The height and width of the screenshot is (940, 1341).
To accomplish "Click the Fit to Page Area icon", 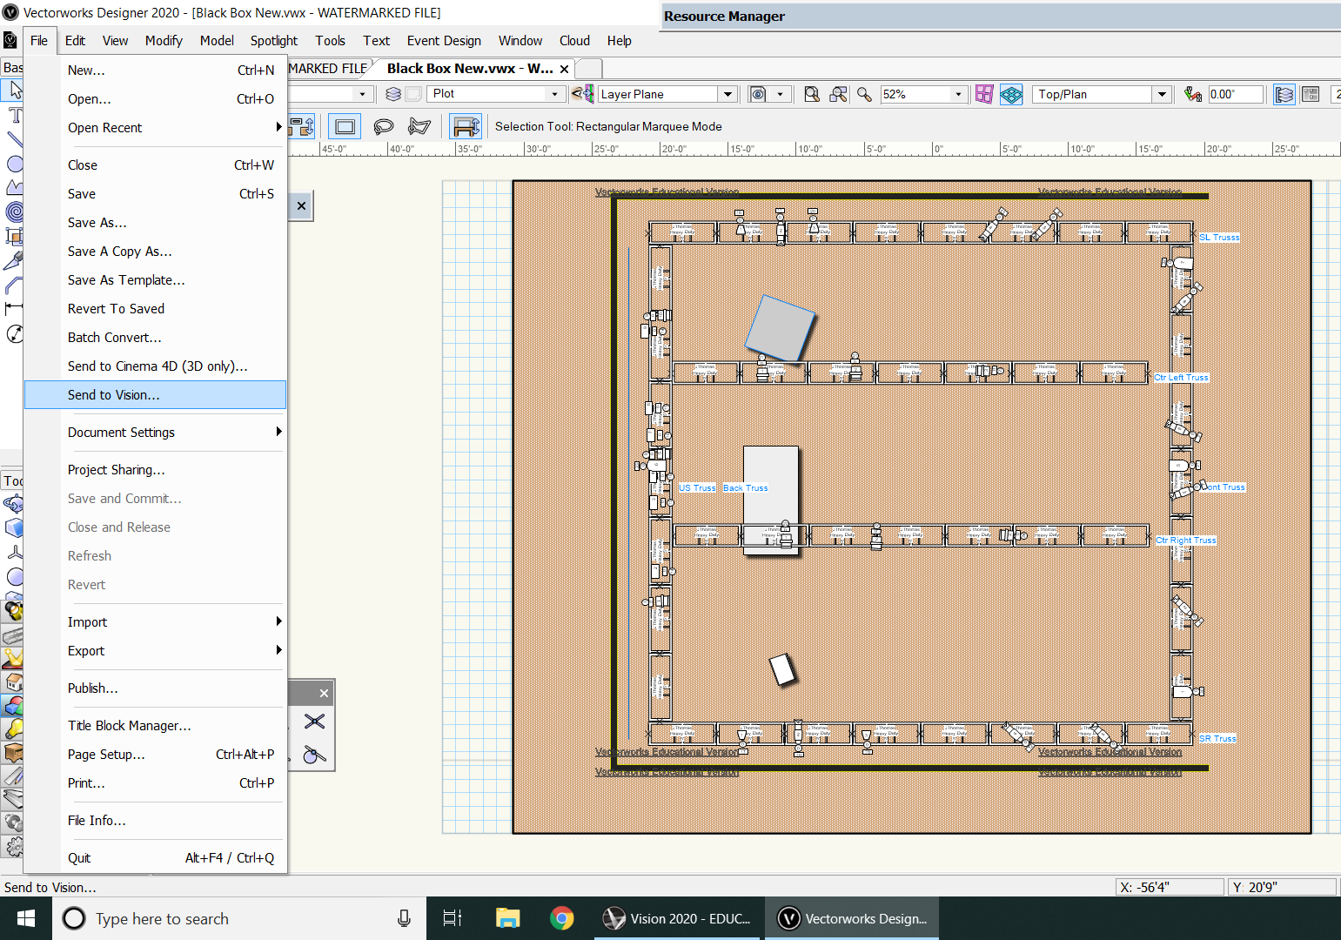I will [812, 94].
